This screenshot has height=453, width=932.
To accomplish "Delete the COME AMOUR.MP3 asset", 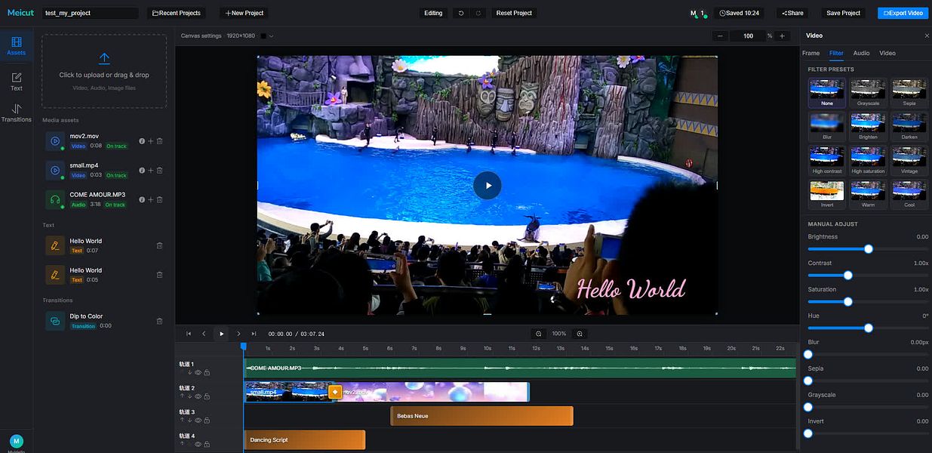I will coord(159,200).
